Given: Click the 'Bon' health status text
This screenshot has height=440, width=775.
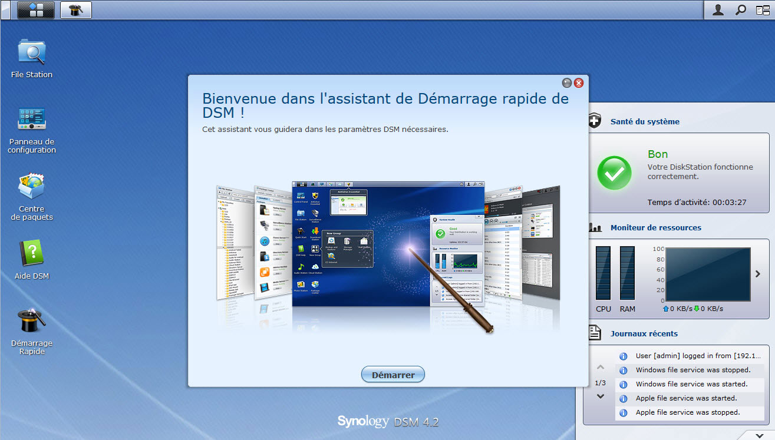Looking at the screenshot, I should point(658,154).
